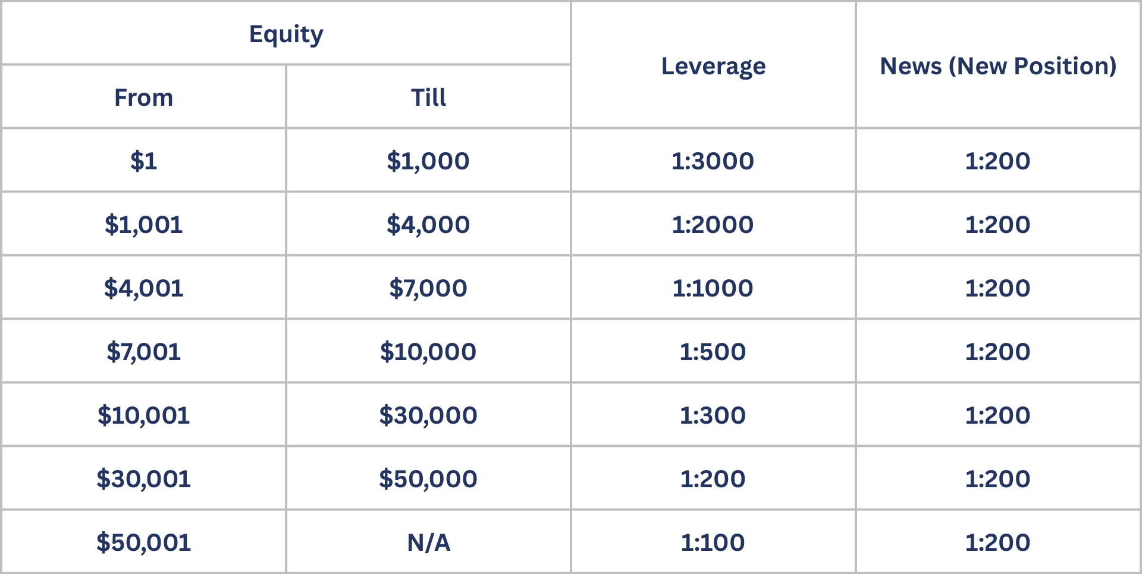
Task: Select the $1,001 From cell
Action: click(x=143, y=225)
